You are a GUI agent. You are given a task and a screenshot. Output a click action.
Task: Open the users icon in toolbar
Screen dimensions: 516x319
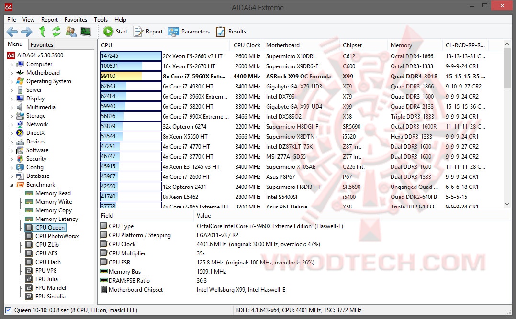tap(71, 32)
